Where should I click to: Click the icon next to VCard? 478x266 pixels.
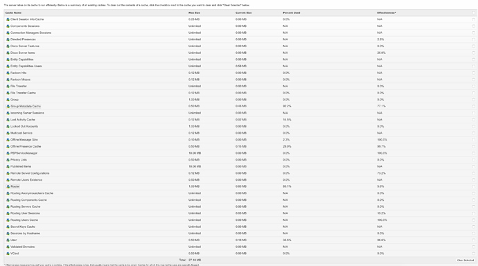[x=8, y=254]
